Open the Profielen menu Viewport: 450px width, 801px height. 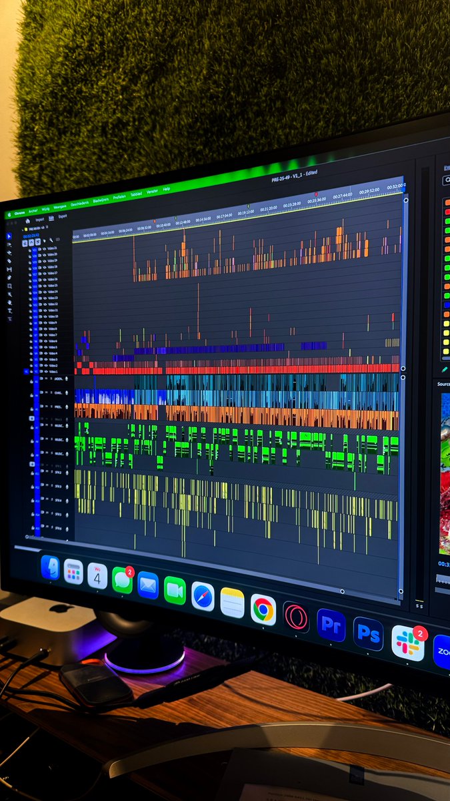[x=119, y=197]
